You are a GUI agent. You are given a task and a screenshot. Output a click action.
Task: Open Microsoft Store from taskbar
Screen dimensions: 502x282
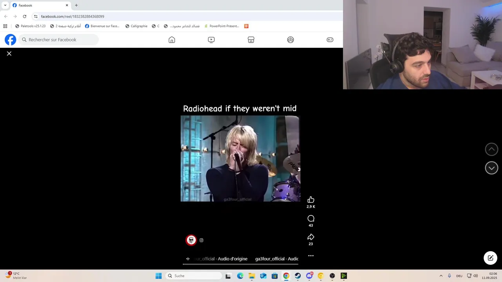[275, 276]
